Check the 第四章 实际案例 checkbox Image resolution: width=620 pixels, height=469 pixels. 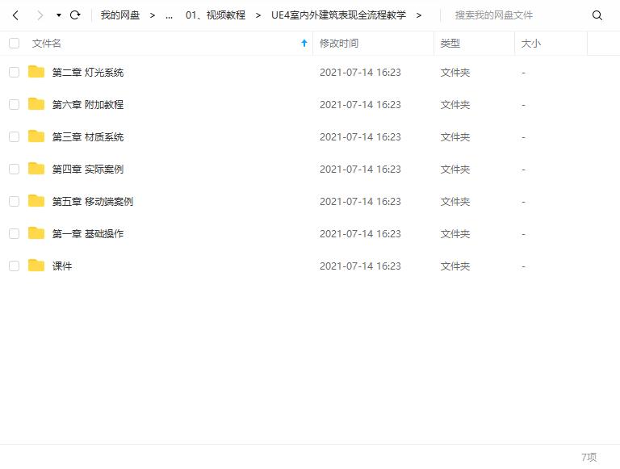click(x=15, y=169)
